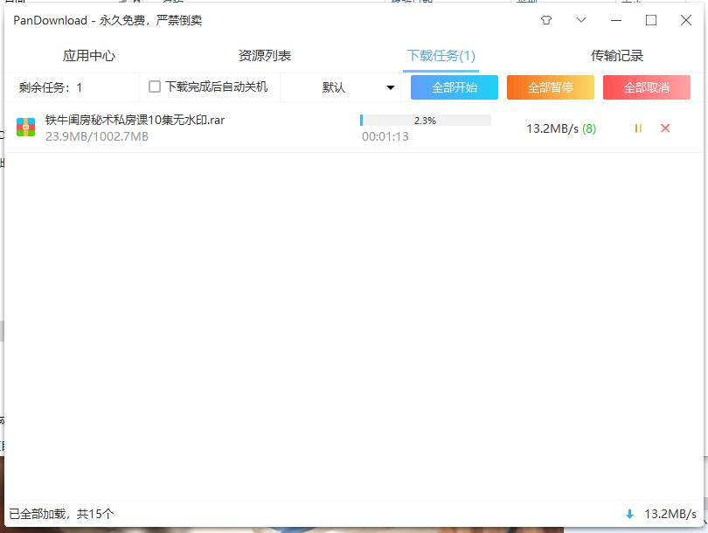Viewport: 708px width, 533px height.
Task: Click the rar file type icon
Action: (27, 128)
